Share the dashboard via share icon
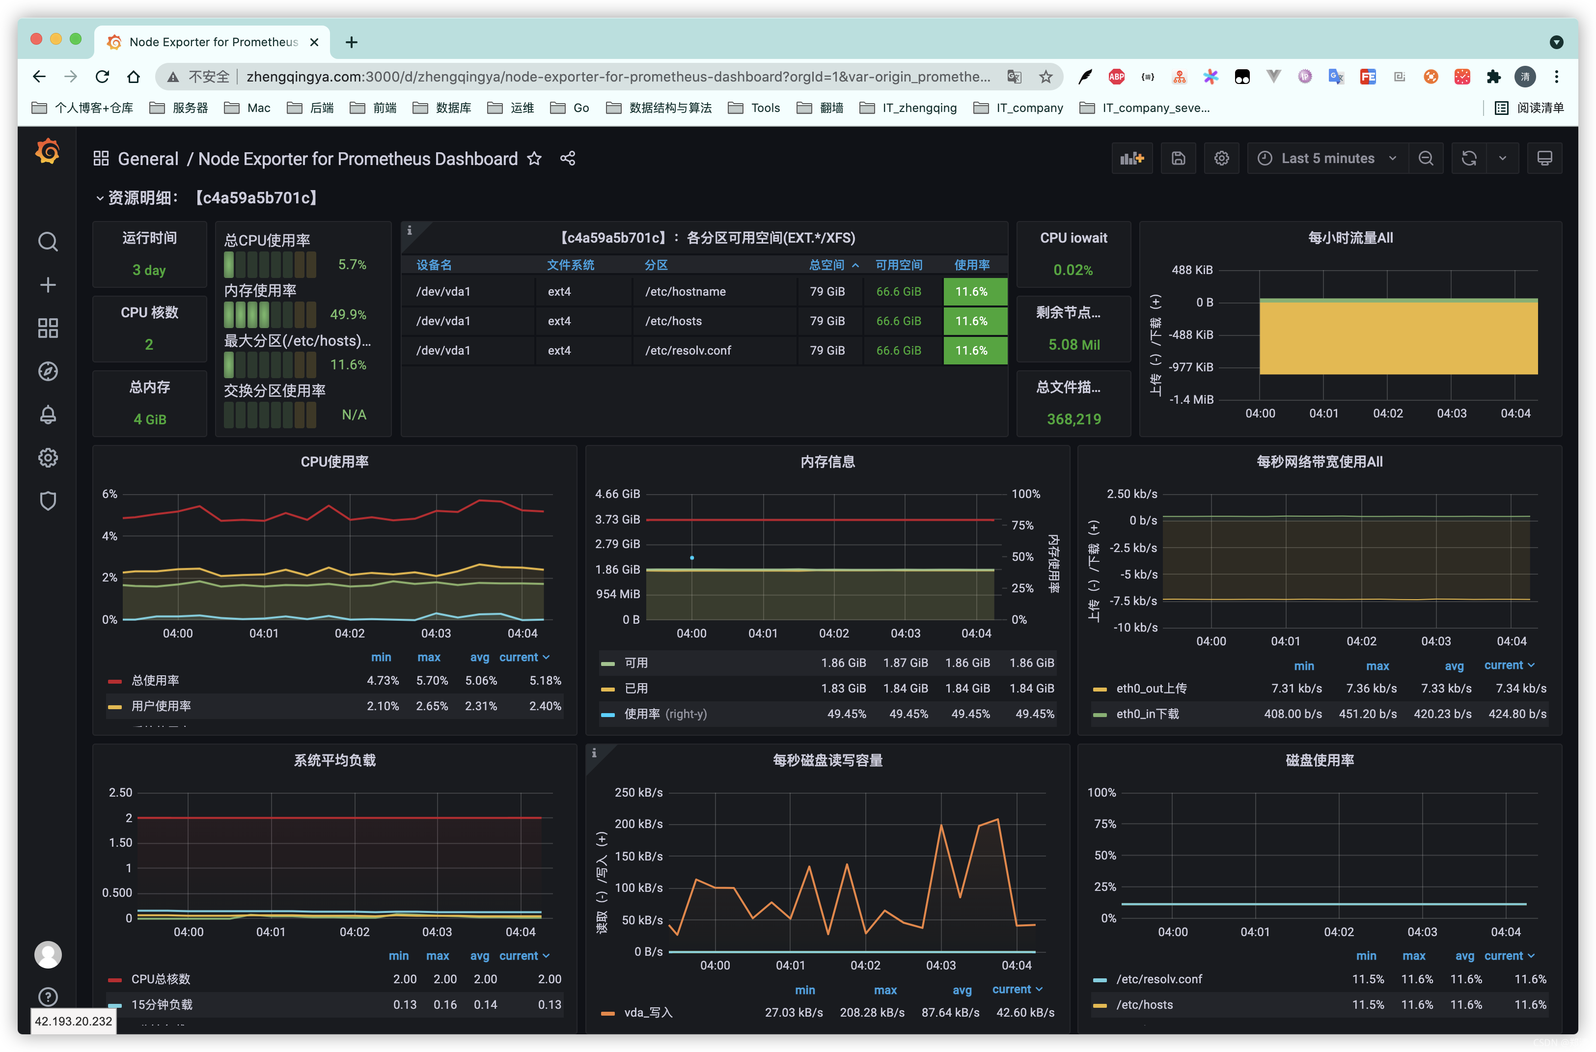The height and width of the screenshot is (1052, 1596). (x=568, y=158)
